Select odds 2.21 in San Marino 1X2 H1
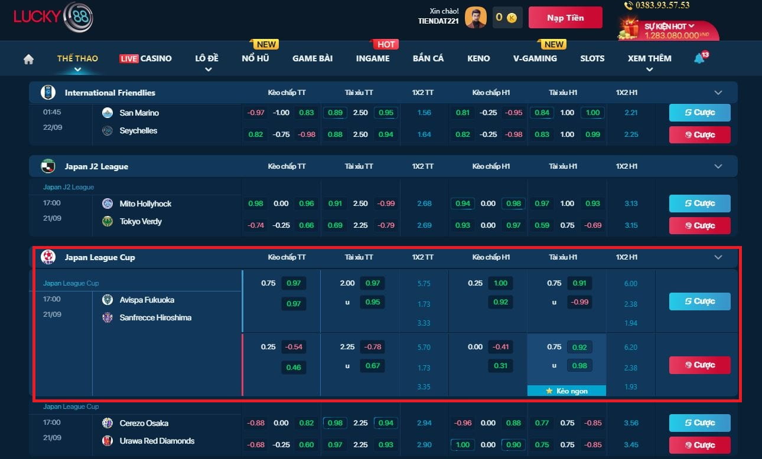The height and width of the screenshot is (459, 762). pos(631,113)
